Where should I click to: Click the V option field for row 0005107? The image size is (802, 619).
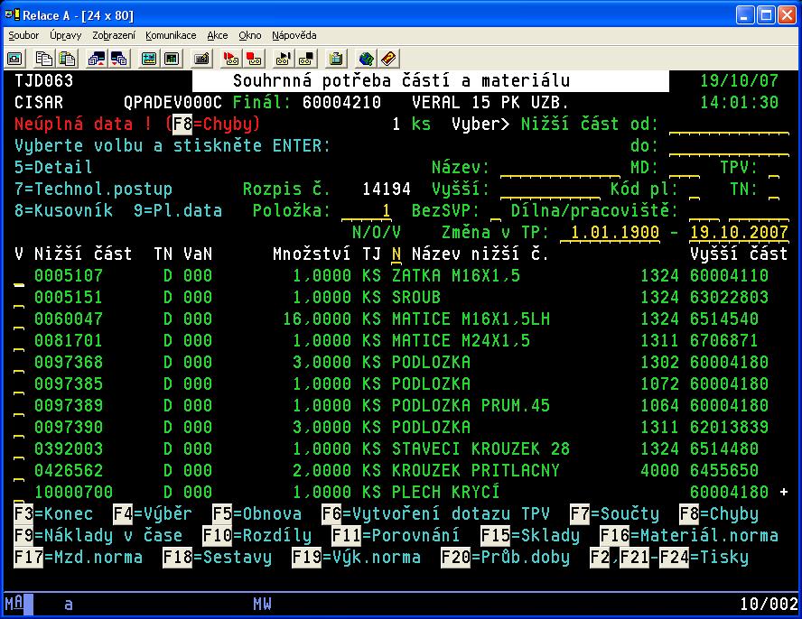19,276
